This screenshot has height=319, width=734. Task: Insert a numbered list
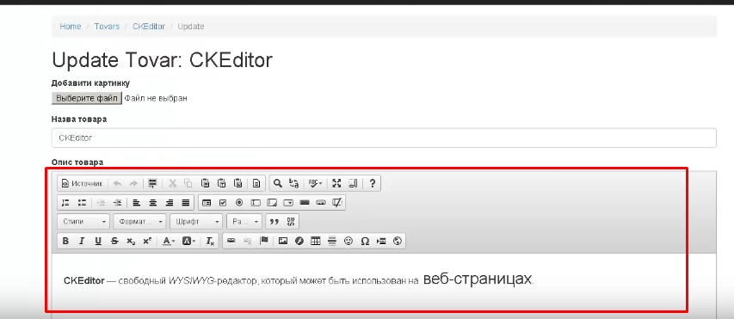[65, 203]
